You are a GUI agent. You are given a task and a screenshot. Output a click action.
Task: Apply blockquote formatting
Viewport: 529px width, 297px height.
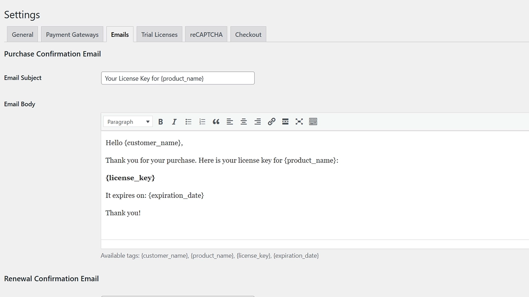(x=216, y=122)
